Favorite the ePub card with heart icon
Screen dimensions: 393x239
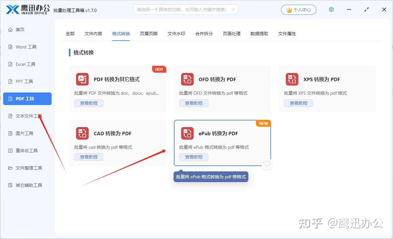(x=267, y=164)
